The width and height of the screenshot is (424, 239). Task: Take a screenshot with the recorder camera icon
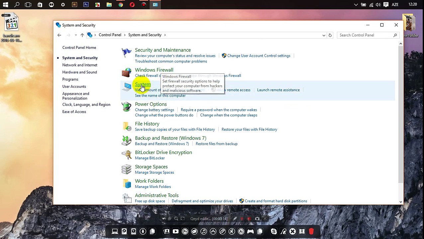[257, 219]
